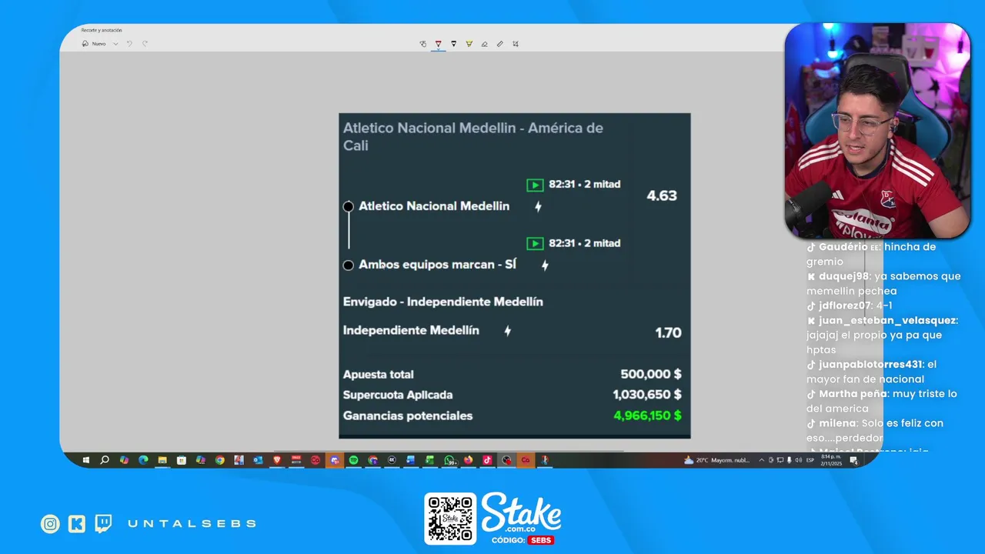
Task: Toggle touch writing tool
Action: click(x=422, y=44)
